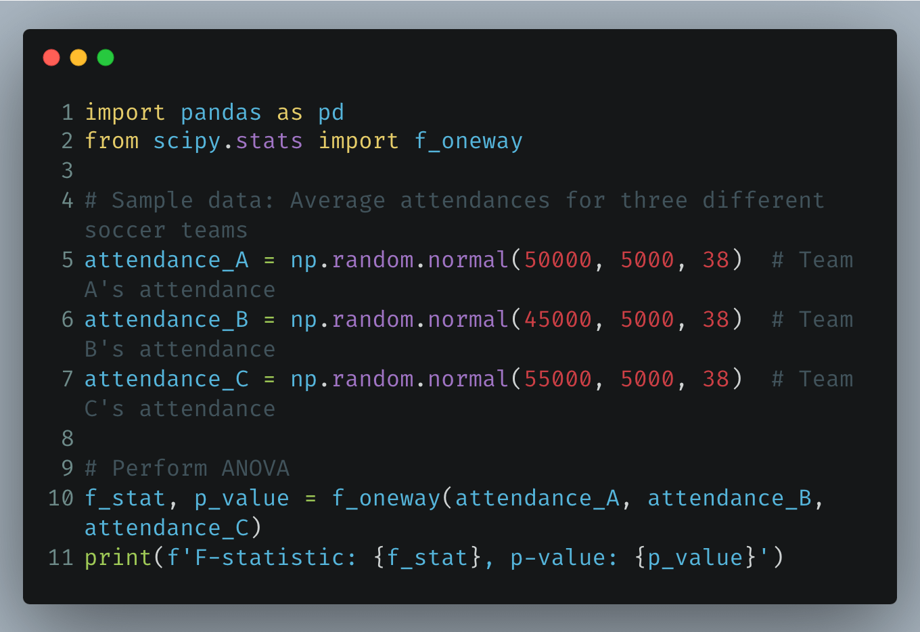This screenshot has height=632, width=920.
Task: Click the value 45000 for Team B
Action: tap(557, 319)
